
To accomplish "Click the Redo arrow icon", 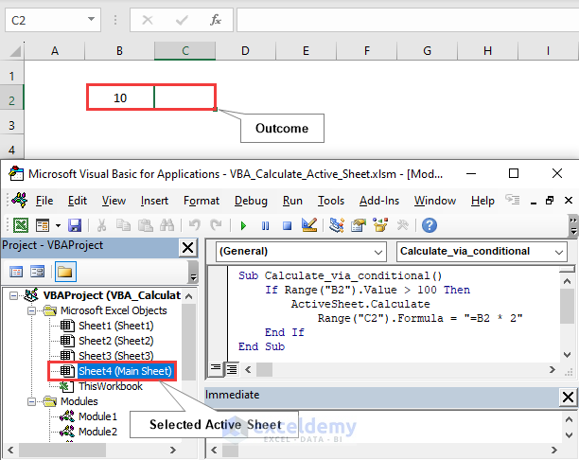I will [216, 225].
